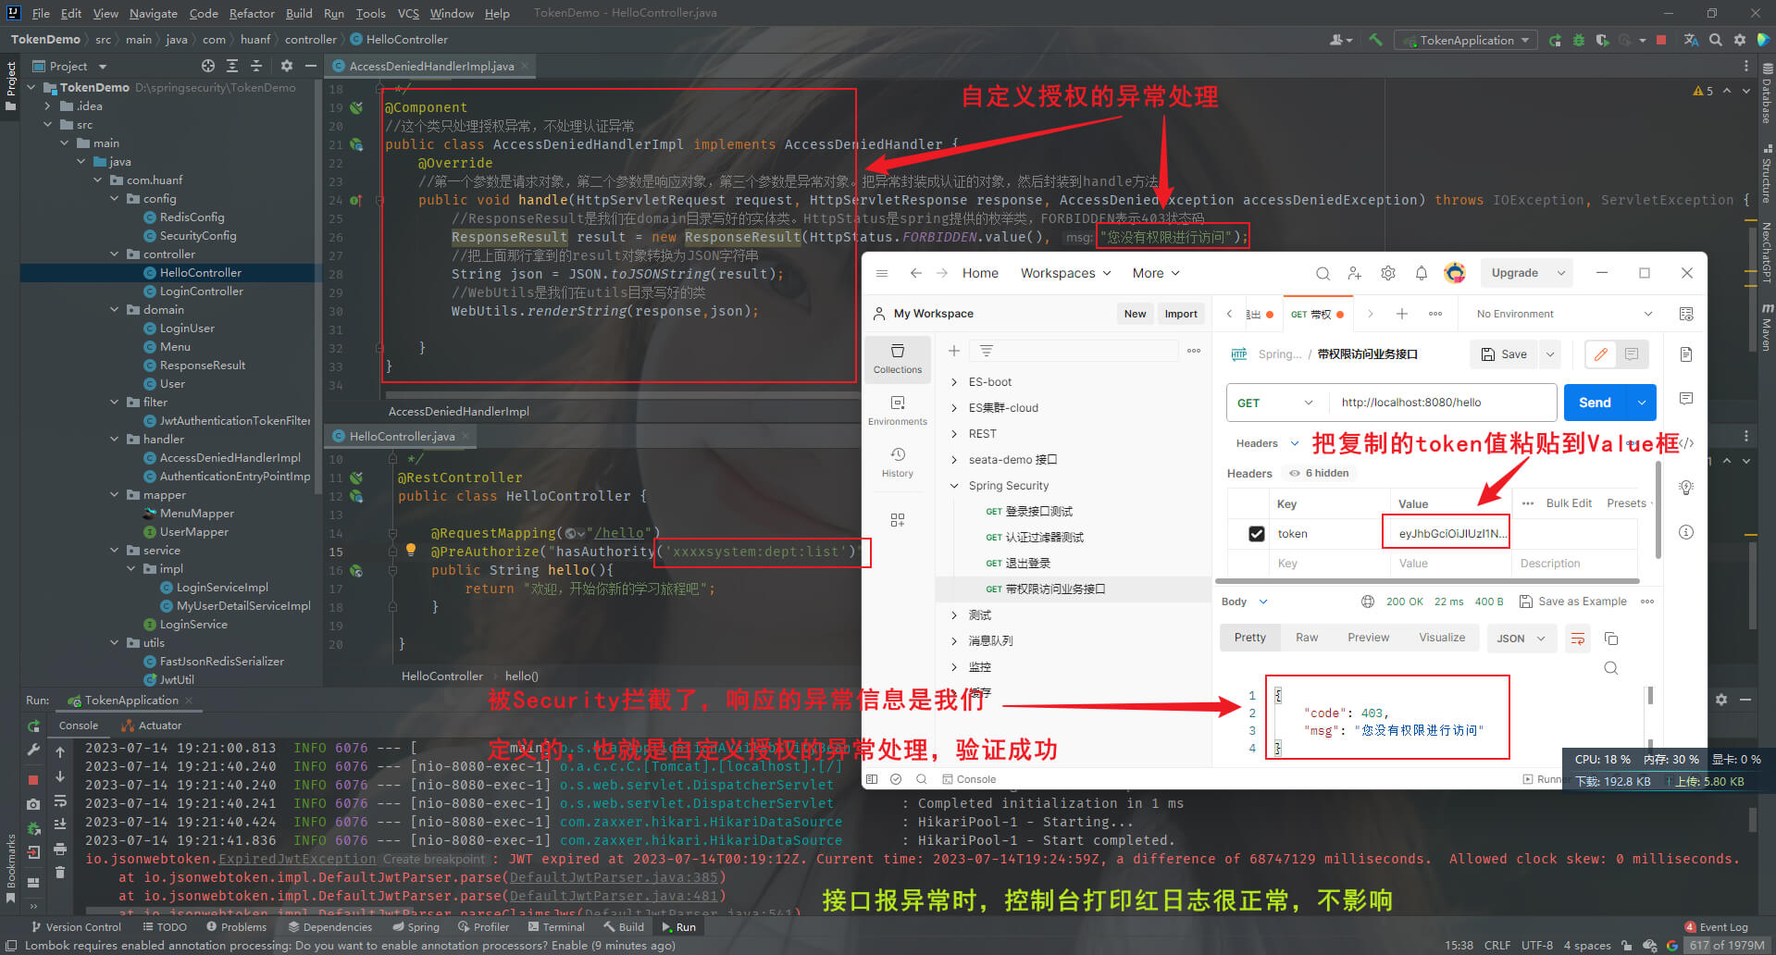Screen dimensions: 1776x955
Task: Select Raw tab in Postman response
Action: 1307,638
